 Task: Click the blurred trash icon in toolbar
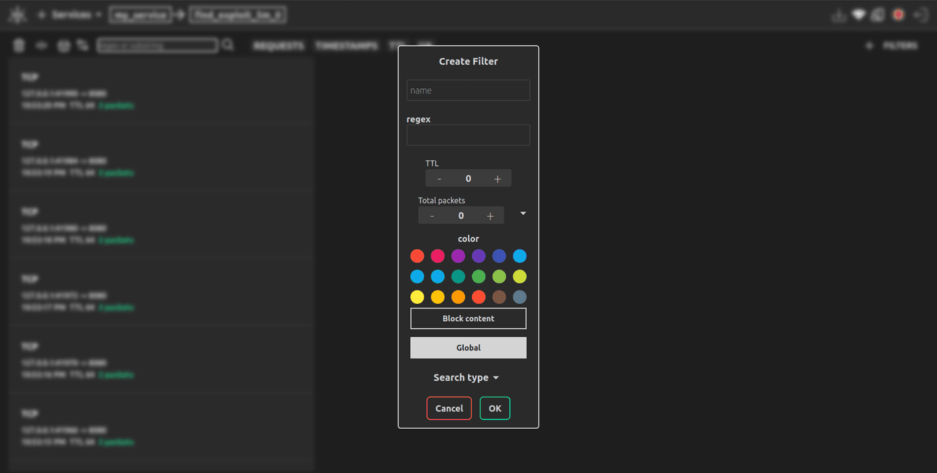click(19, 45)
